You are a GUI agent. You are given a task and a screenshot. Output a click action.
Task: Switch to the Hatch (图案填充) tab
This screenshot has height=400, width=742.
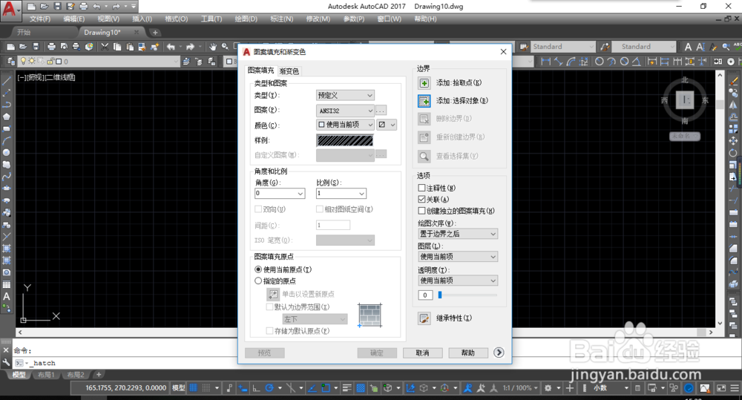tap(260, 71)
